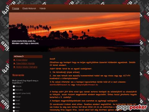Open the Videók menu item
Screen dimensions: 149x112
coord(43,8)
